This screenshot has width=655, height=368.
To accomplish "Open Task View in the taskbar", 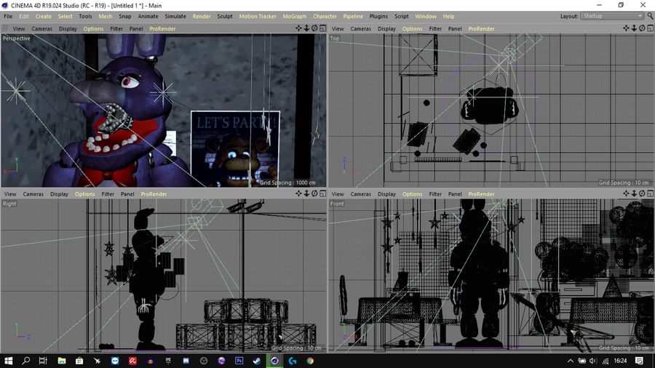I will (43, 361).
